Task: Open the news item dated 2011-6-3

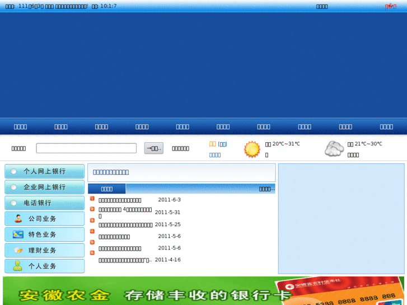Action: (120, 200)
